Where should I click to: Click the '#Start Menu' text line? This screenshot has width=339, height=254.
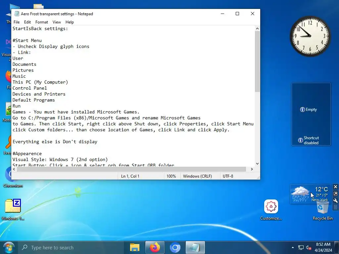(x=27, y=40)
